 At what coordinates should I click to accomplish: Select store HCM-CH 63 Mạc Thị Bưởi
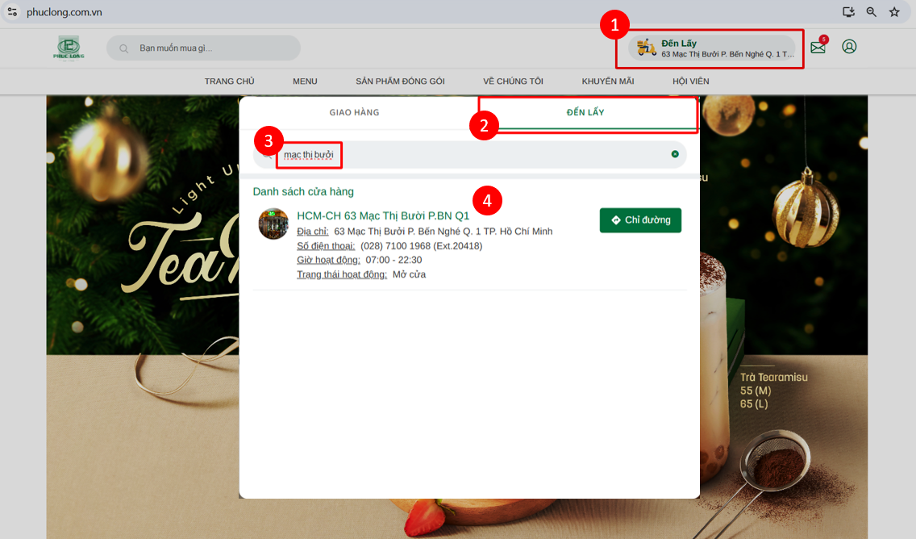pos(383,215)
